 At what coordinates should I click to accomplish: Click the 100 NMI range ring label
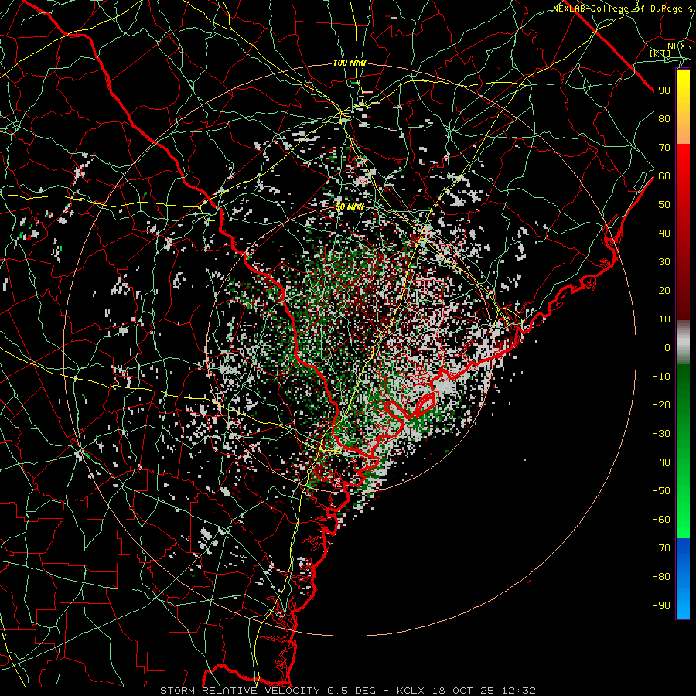pyautogui.click(x=350, y=63)
